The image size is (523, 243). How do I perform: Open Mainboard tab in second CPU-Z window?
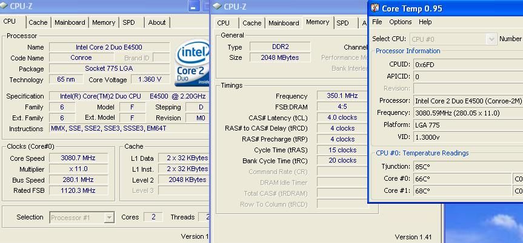[x=284, y=23]
